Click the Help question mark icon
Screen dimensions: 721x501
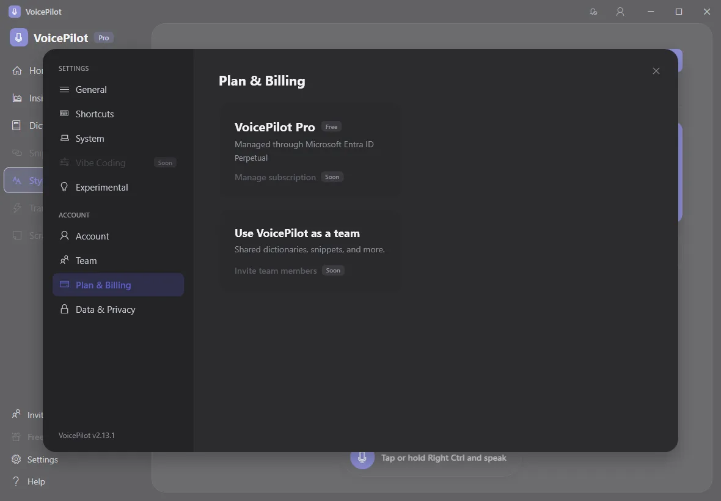[16, 481]
